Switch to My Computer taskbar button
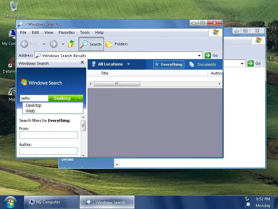The height and width of the screenshot is (209, 278). tap(51, 202)
